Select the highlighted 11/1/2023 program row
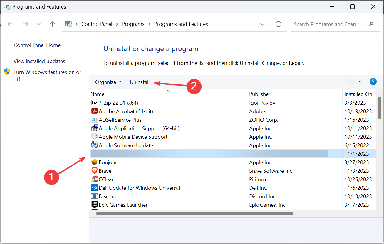The image size is (384, 244). (x=234, y=154)
